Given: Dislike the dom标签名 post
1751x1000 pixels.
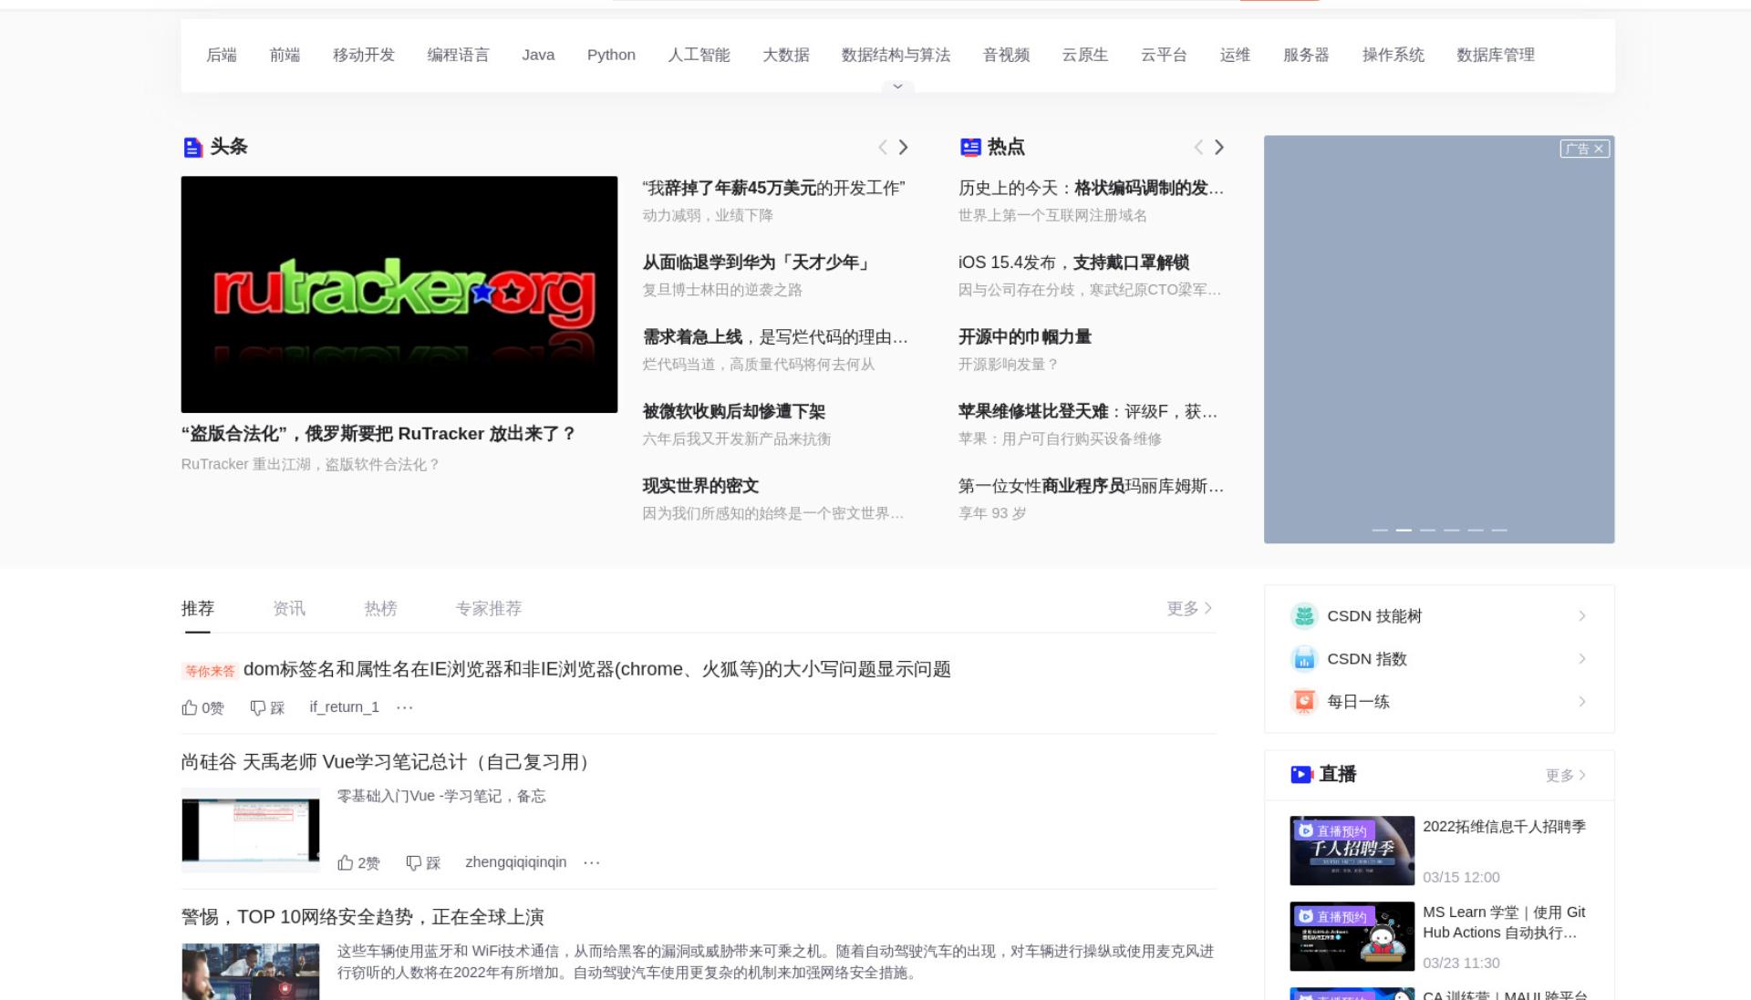Looking at the screenshot, I should click(x=267, y=707).
